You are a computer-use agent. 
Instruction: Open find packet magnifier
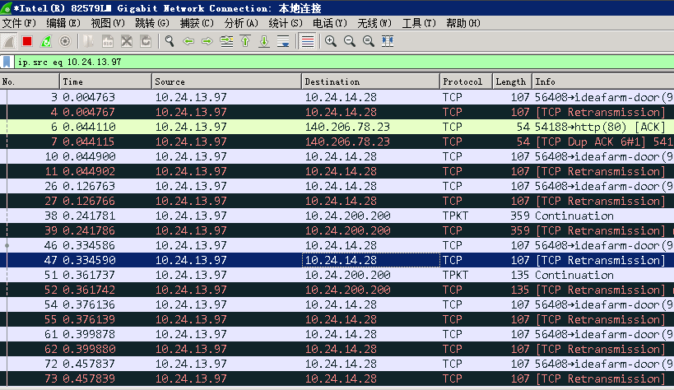[x=170, y=41]
